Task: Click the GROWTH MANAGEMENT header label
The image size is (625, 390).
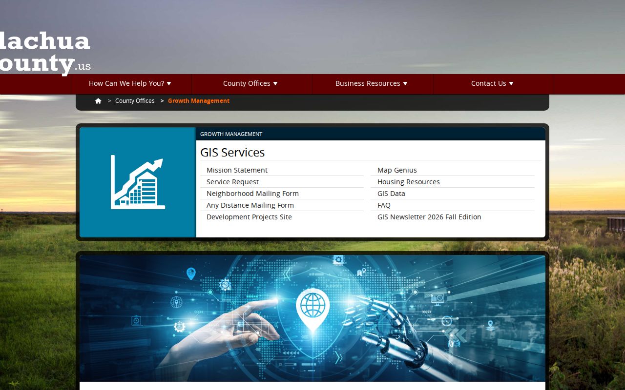Action: [231, 134]
